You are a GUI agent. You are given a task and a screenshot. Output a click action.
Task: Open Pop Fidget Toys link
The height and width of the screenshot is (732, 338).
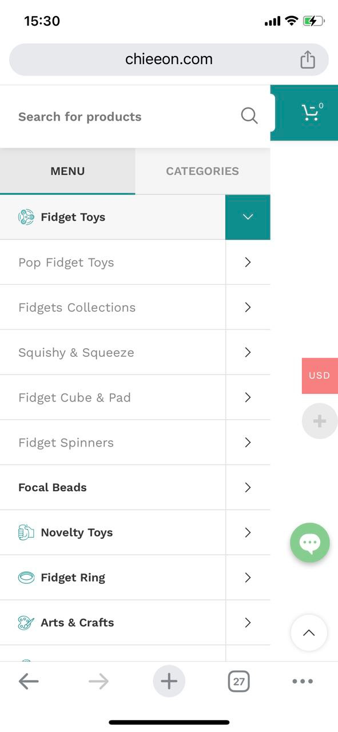(66, 262)
